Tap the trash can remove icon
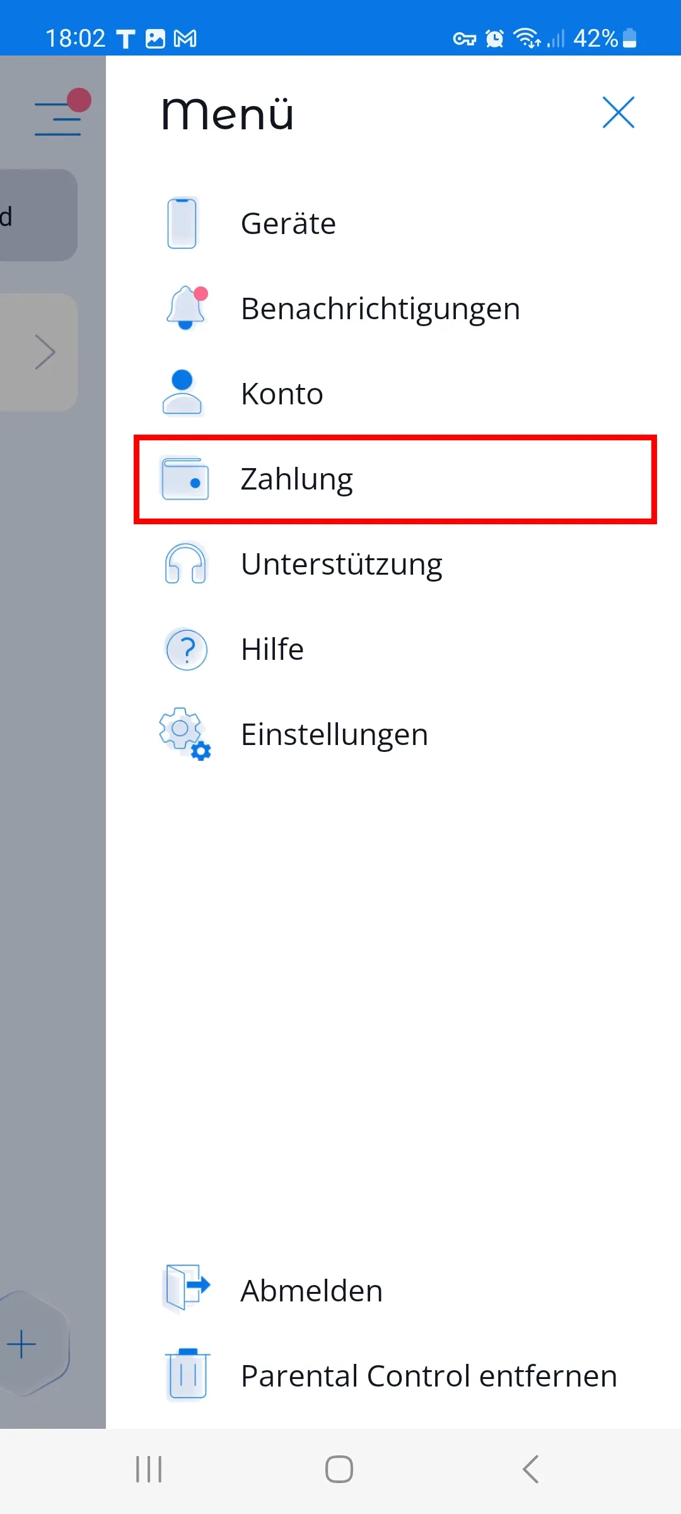This screenshot has height=1514, width=681. point(187,1374)
